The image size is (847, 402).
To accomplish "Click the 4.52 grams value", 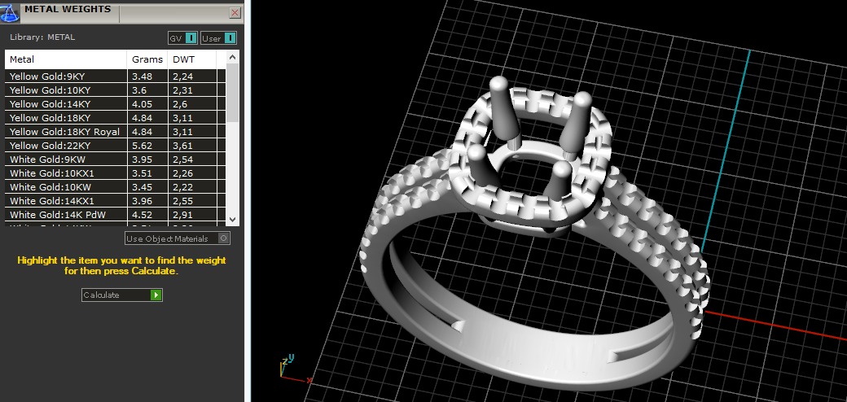I will (x=142, y=215).
